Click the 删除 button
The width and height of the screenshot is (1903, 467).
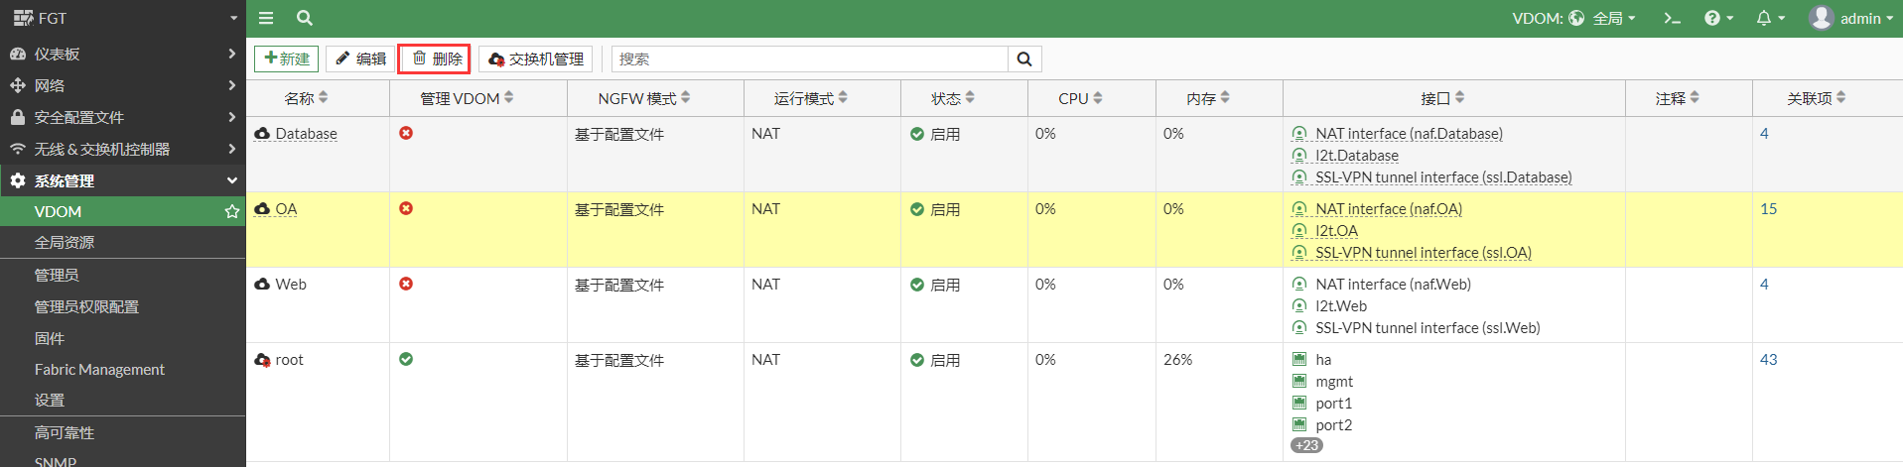click(x=435, y=59)
